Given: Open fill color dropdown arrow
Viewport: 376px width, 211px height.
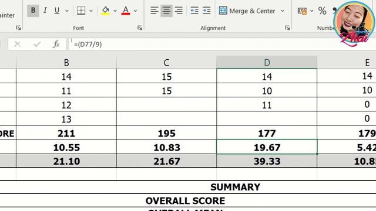Looking at the screenshot, I should 115,11.
